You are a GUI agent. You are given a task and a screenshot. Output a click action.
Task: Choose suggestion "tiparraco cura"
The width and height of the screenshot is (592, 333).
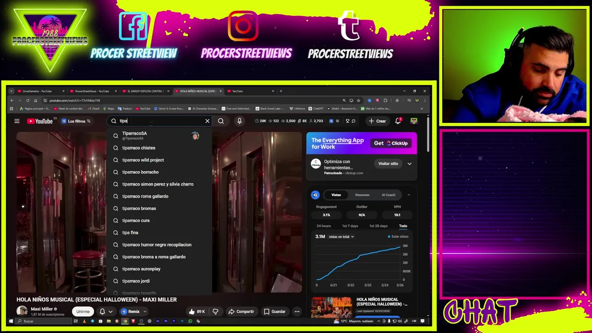pyautogui.click(x=160, y=221)
